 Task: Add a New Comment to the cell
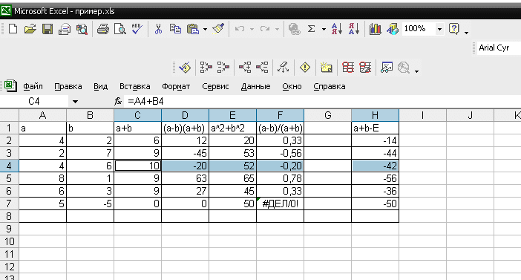(x=327, y=68)
